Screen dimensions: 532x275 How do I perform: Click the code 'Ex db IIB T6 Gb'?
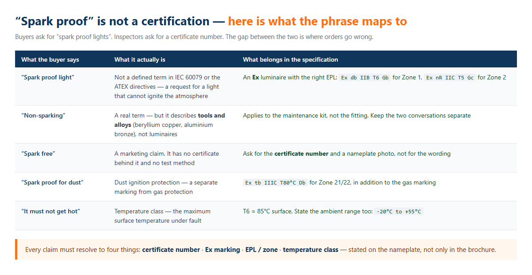pyautogui.click(x=365, y=78)
